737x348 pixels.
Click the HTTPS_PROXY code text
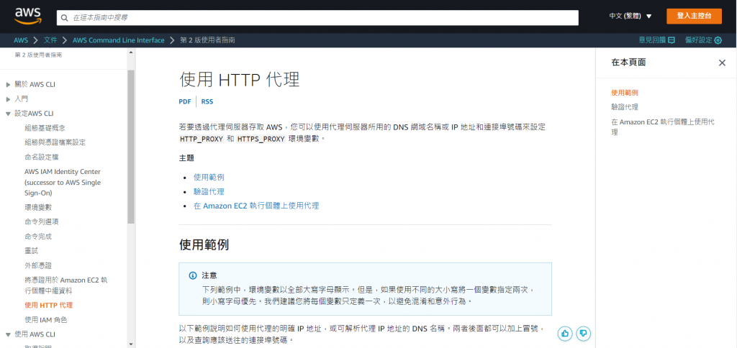261,139
